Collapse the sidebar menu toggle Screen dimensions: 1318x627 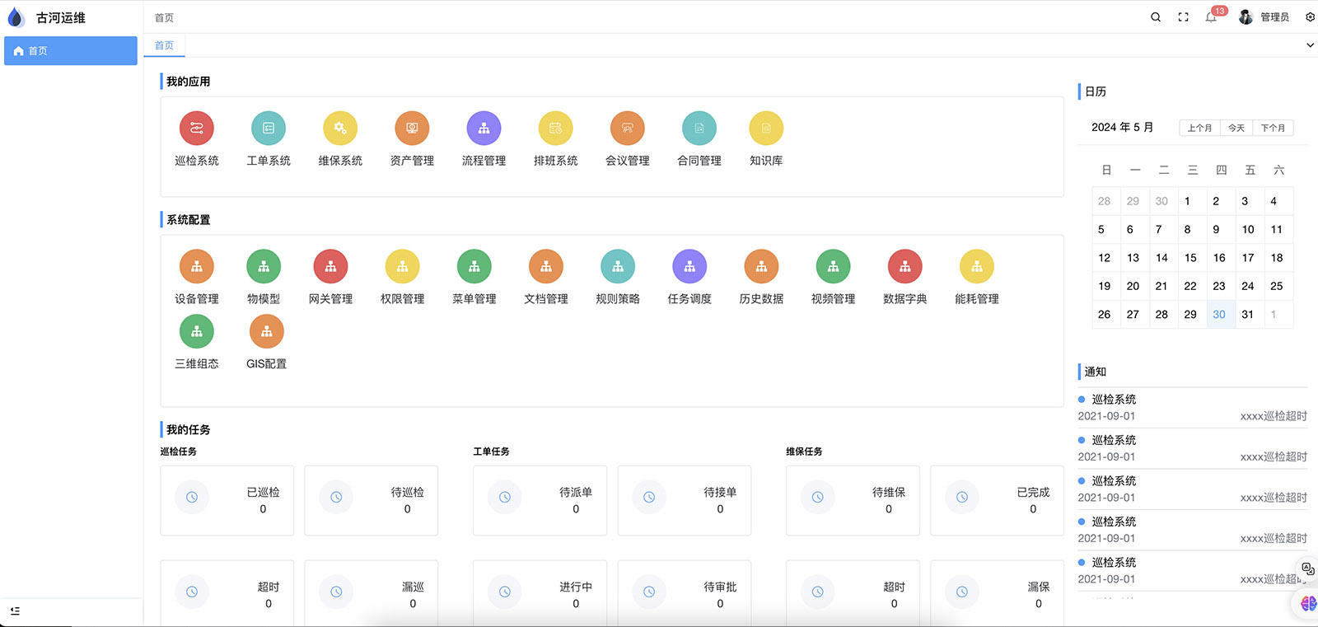pyautogui.click(x=15, y=611)
